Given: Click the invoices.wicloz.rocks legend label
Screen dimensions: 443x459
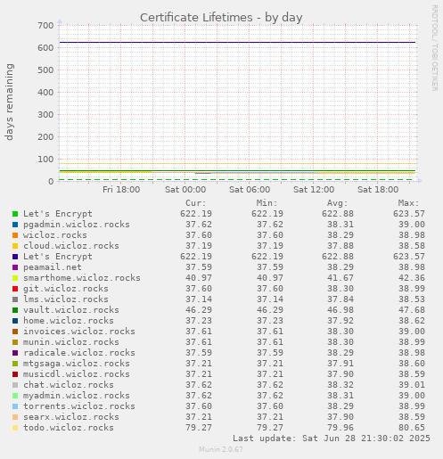Looking at the screenshot, I should pyautogui.click(x=79, y=332).
